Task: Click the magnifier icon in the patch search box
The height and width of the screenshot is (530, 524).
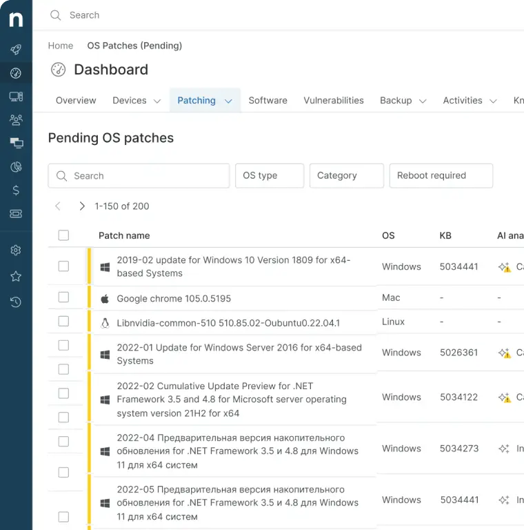Action: (x=61, y=176)
